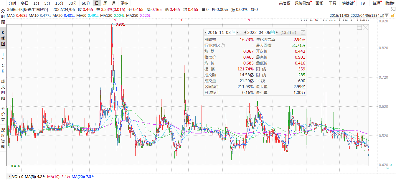The width and height of the screenshot is (396, 180).
Task: Toggle the 普通 display mode
Action: (376, 3)
